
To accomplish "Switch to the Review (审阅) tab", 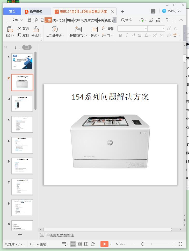I will [x=101, y=20].
